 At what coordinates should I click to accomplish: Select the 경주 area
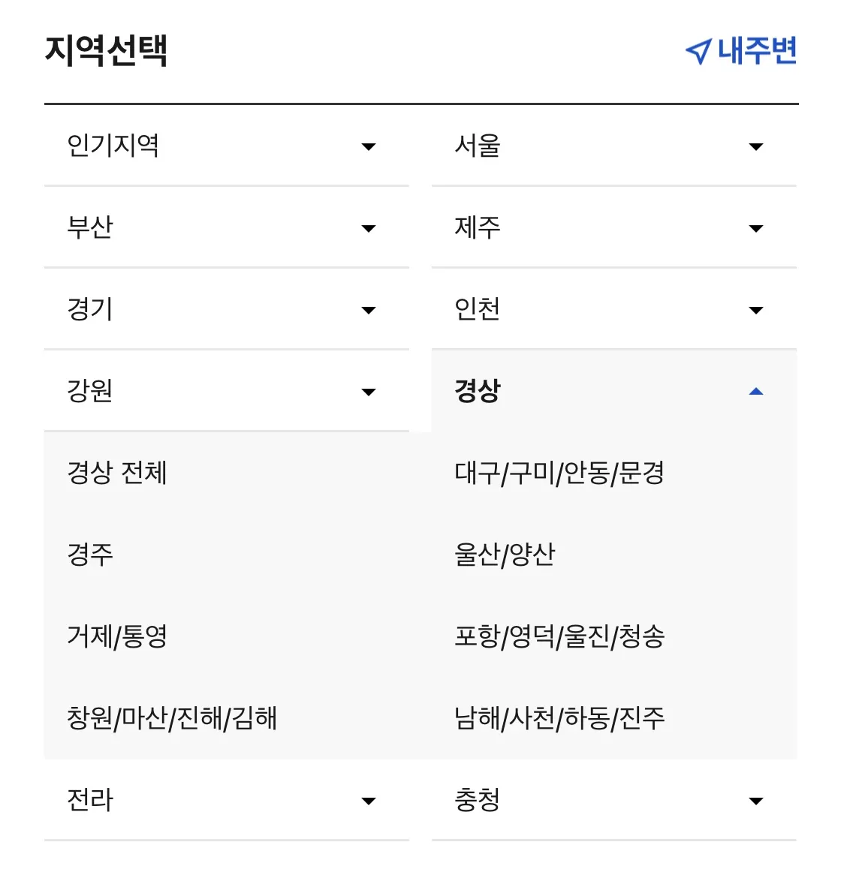point(90,555)
